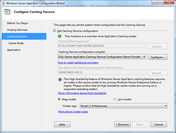Click the green checkmark cluster status icon
The height and width of the screenshot is (133, 176).
[x=59, y=36]
